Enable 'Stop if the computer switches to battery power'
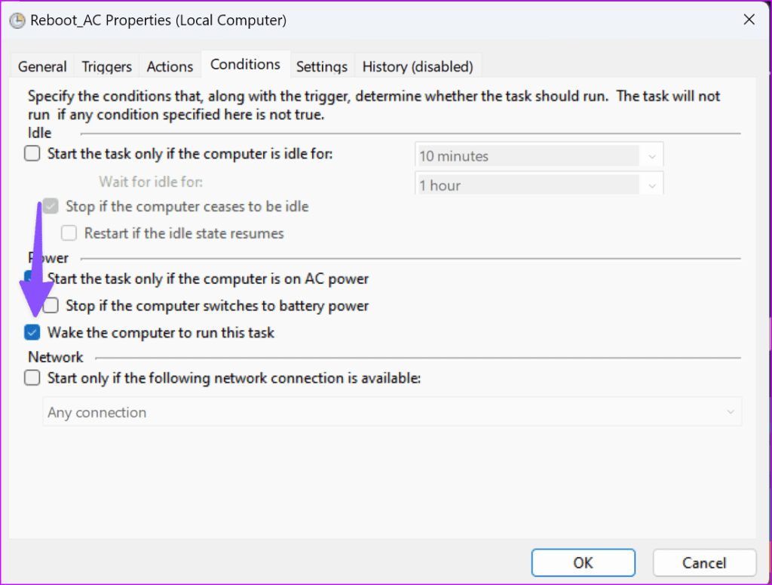Viewport: 772px width, 585px height. pyautogui.click(x=50, y=305)
